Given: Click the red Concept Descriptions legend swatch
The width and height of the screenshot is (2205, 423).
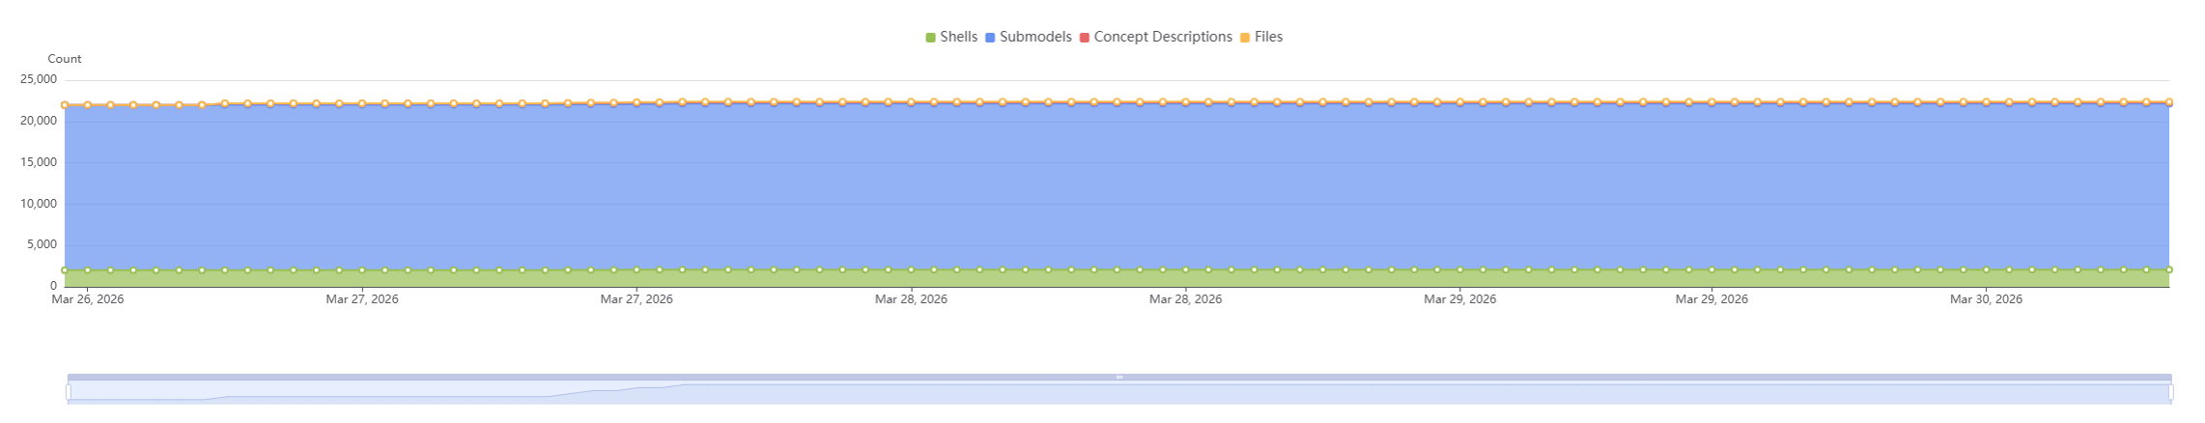Looking at the screenshot, I should click(1085, 38).
